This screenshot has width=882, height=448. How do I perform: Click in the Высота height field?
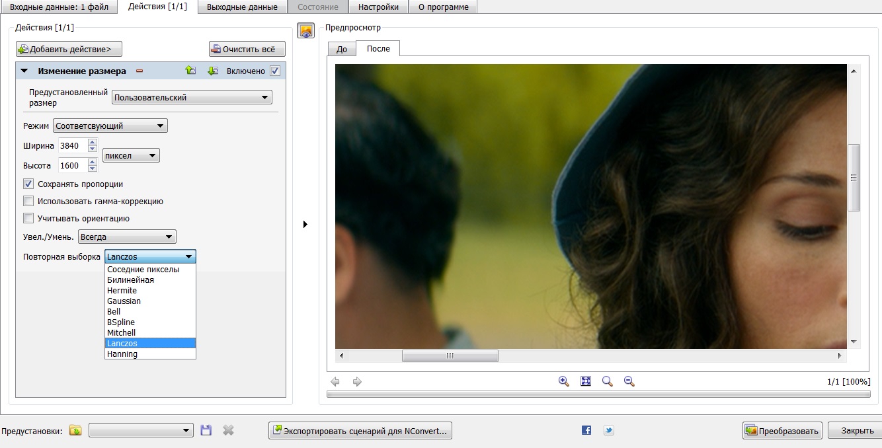click(72, 166)
